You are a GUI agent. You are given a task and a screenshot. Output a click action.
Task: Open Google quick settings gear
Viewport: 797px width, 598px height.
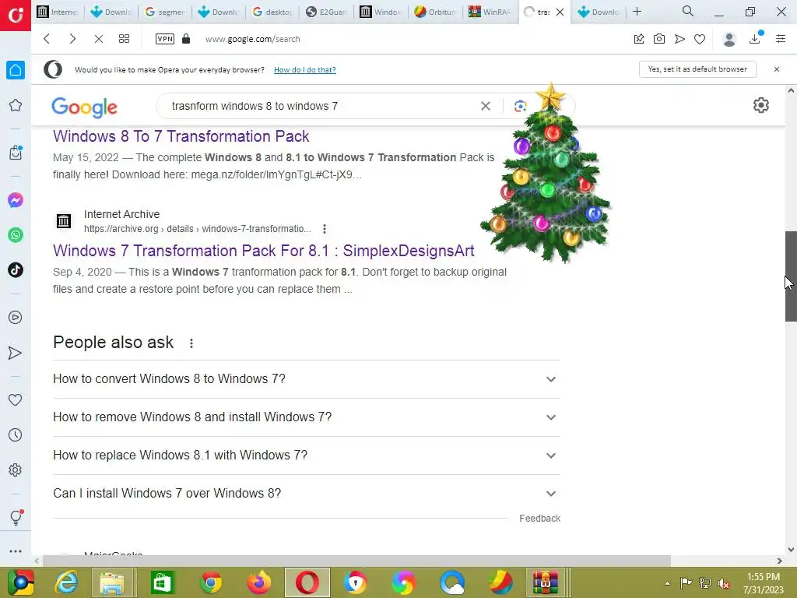pyautogui.click(x=761, y=105)
